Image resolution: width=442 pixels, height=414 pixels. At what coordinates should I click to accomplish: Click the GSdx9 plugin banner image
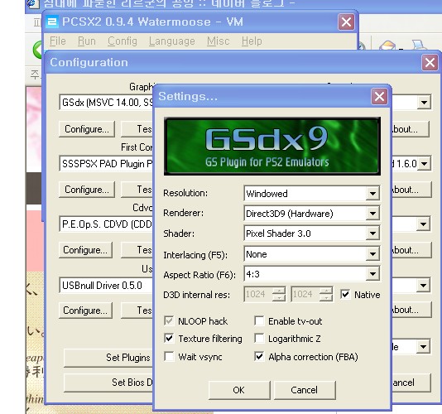coord(272,146)
